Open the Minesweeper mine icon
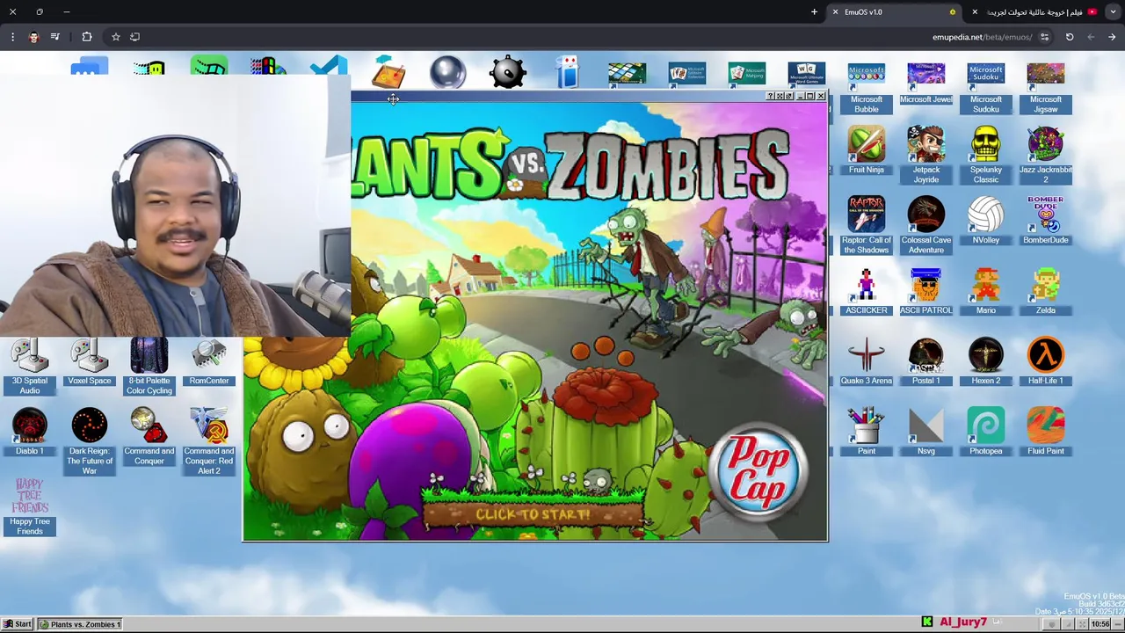This screenshot has height=633, width=1125. (x=507, y=72)
